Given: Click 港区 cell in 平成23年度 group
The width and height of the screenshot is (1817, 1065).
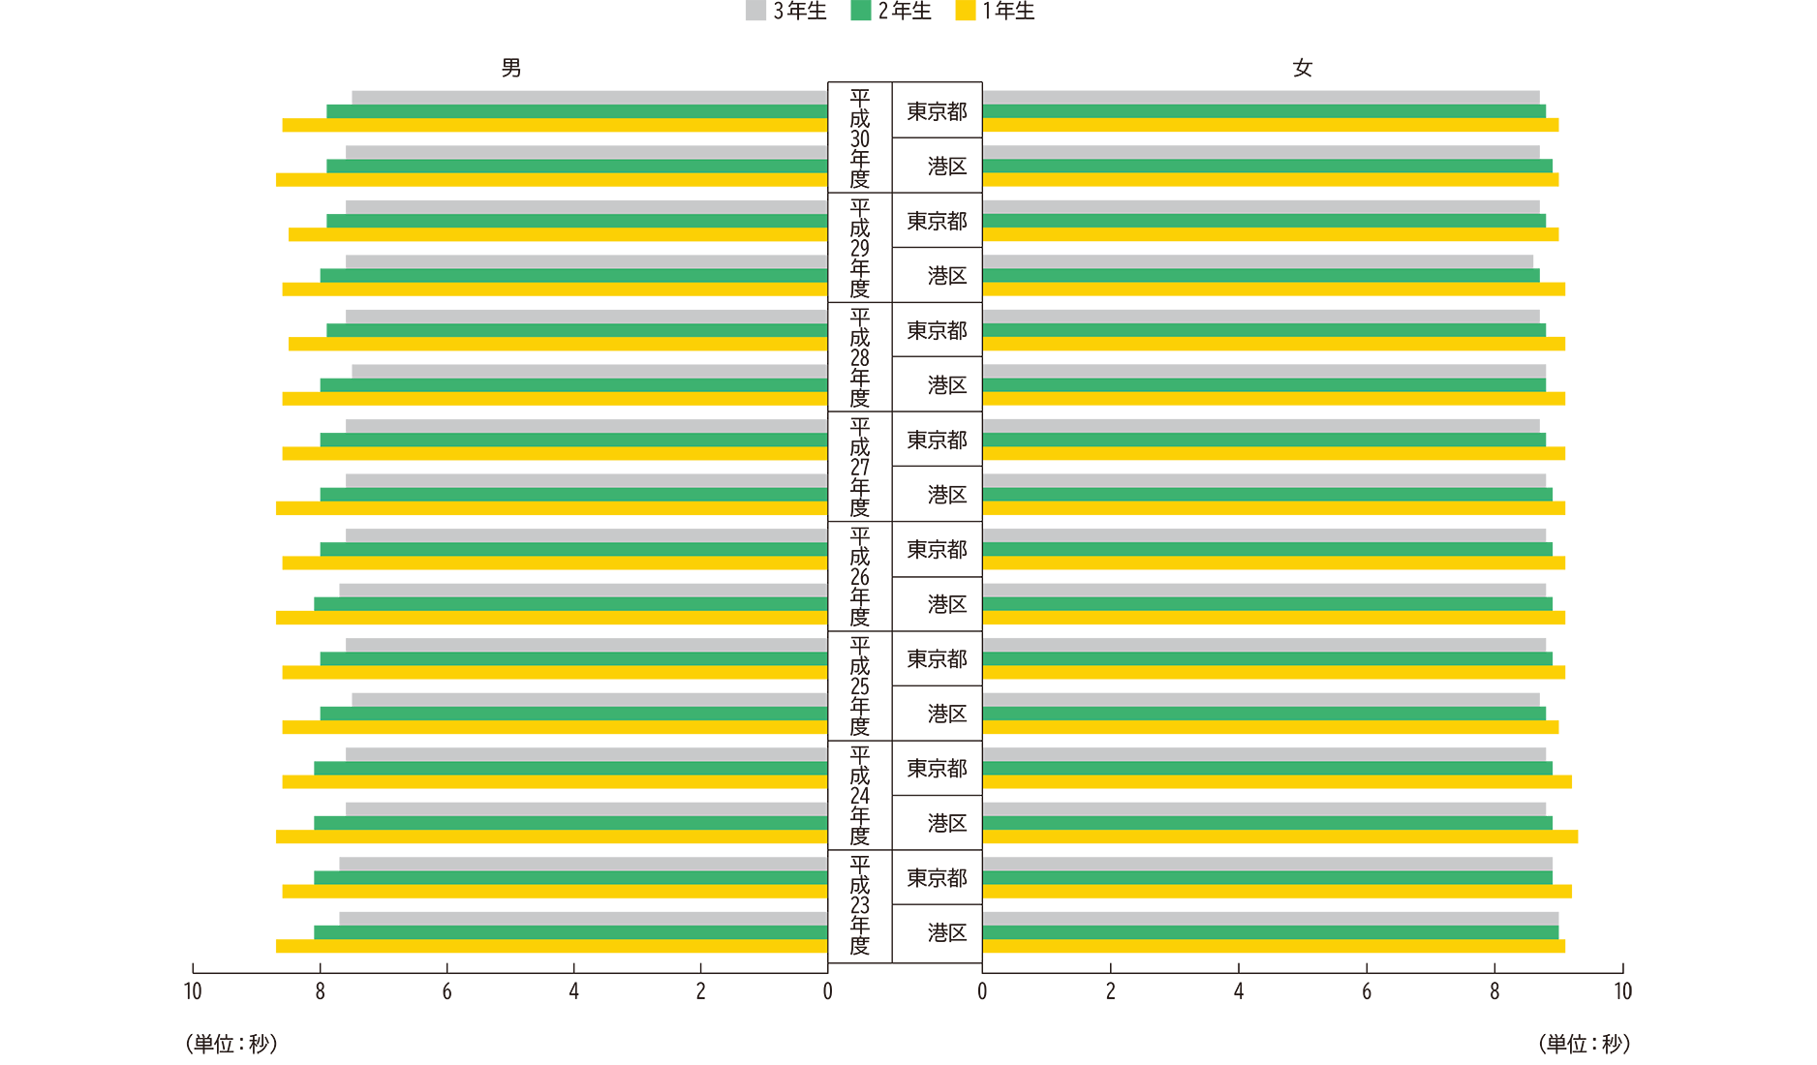Looking at the screenshot, I should pyautogui.click(x=937, y=932).
